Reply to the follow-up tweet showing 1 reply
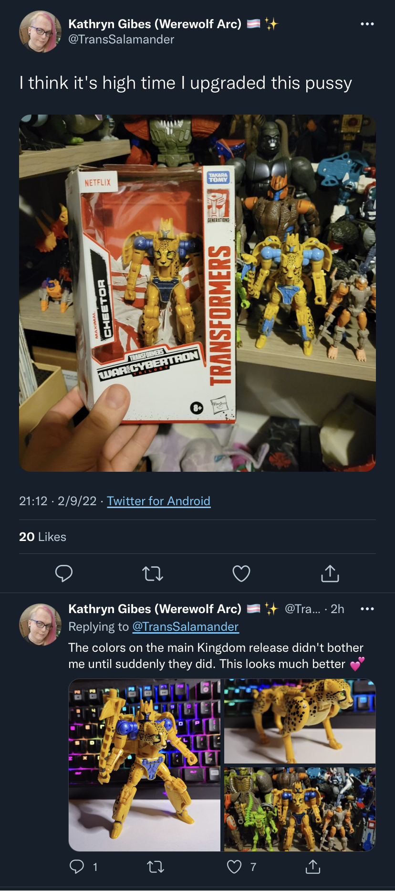 pyautogui.click(x=77, y=867)
